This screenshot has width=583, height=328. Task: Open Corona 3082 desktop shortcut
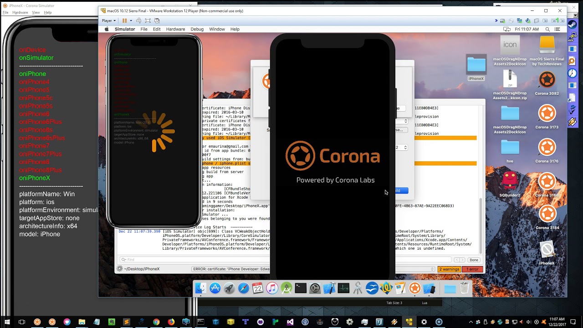[547, 80]
